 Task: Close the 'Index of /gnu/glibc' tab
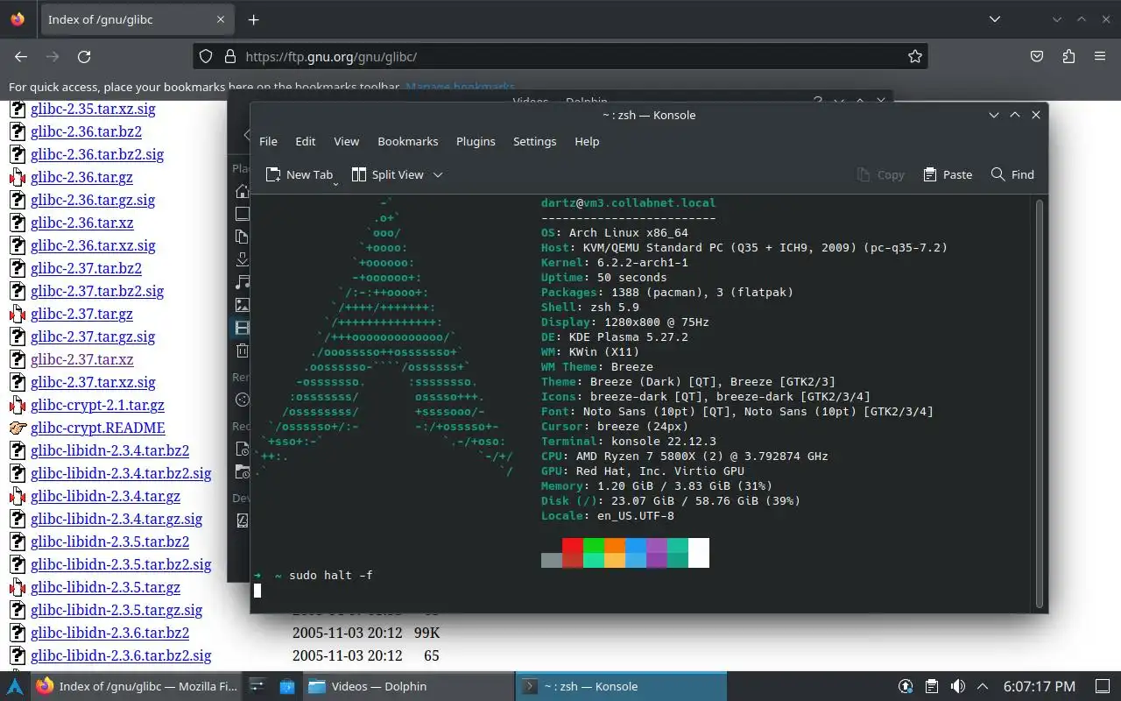[221, 19]
